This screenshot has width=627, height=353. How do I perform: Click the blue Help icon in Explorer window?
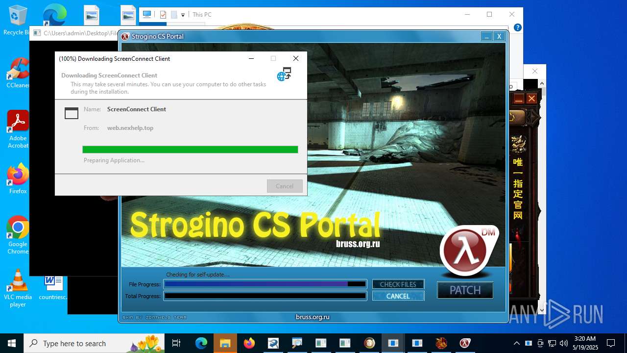pyautogui.click(x=517, y=28)
